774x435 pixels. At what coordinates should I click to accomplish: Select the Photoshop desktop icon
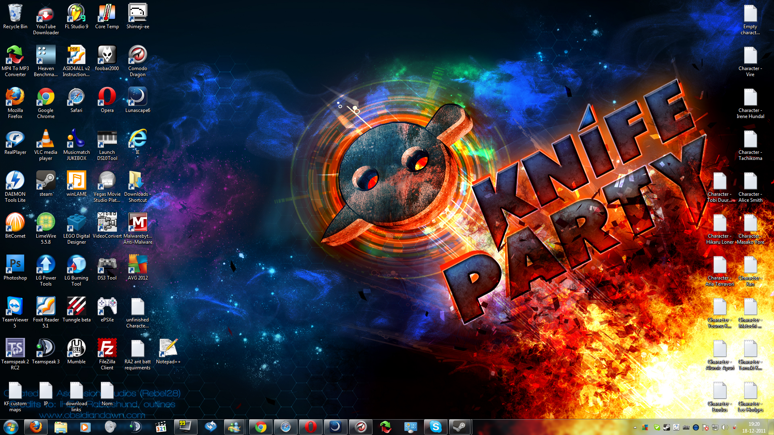coord(15,268)
